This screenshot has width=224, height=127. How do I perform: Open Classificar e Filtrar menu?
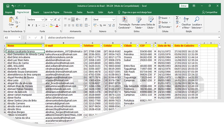tap(186, 23)
